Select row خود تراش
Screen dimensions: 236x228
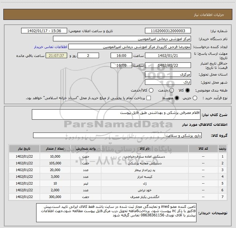coord(118,190)
